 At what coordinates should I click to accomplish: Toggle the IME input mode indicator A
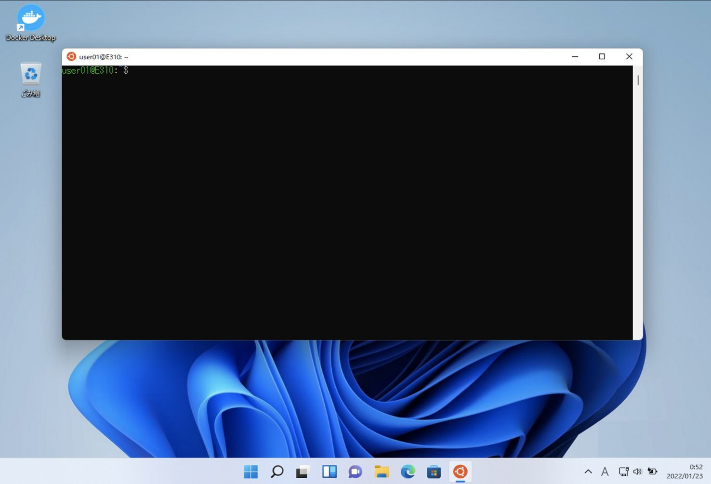(605, 471)
